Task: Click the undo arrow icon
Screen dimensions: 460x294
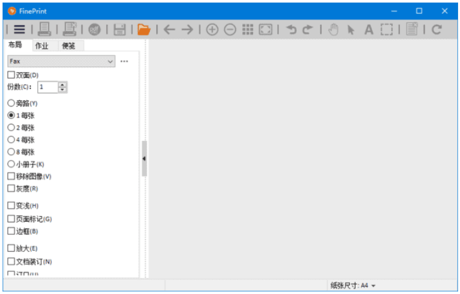Action: coord(290,29)
